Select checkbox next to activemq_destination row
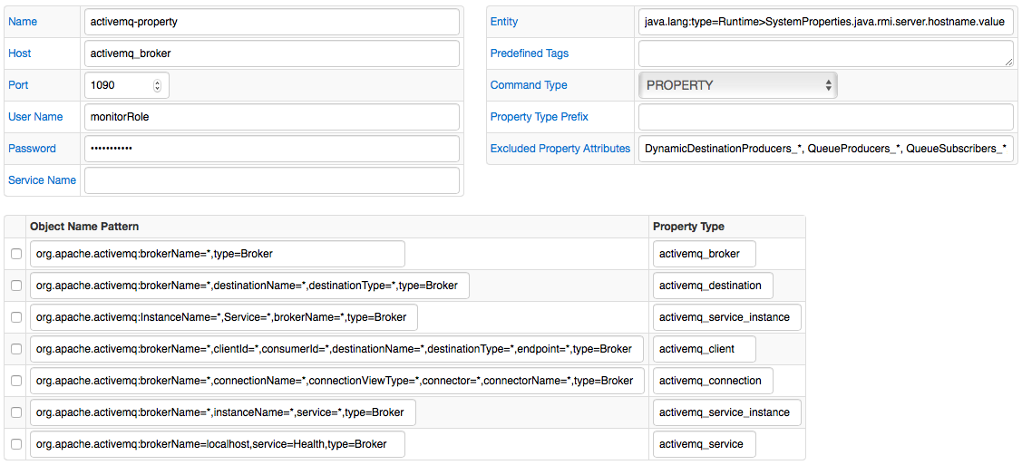Viewport: 1022px width, 465px height. 16,286
